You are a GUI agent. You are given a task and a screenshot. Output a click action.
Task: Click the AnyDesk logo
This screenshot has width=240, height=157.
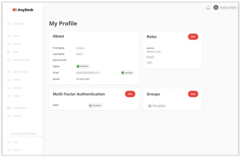point(23,10)
